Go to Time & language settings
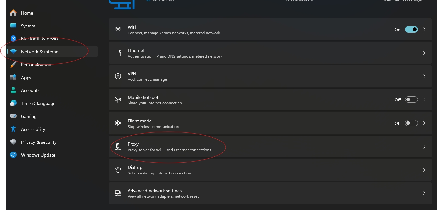Viewport: 437px width, 210px height. coord(38,103)
